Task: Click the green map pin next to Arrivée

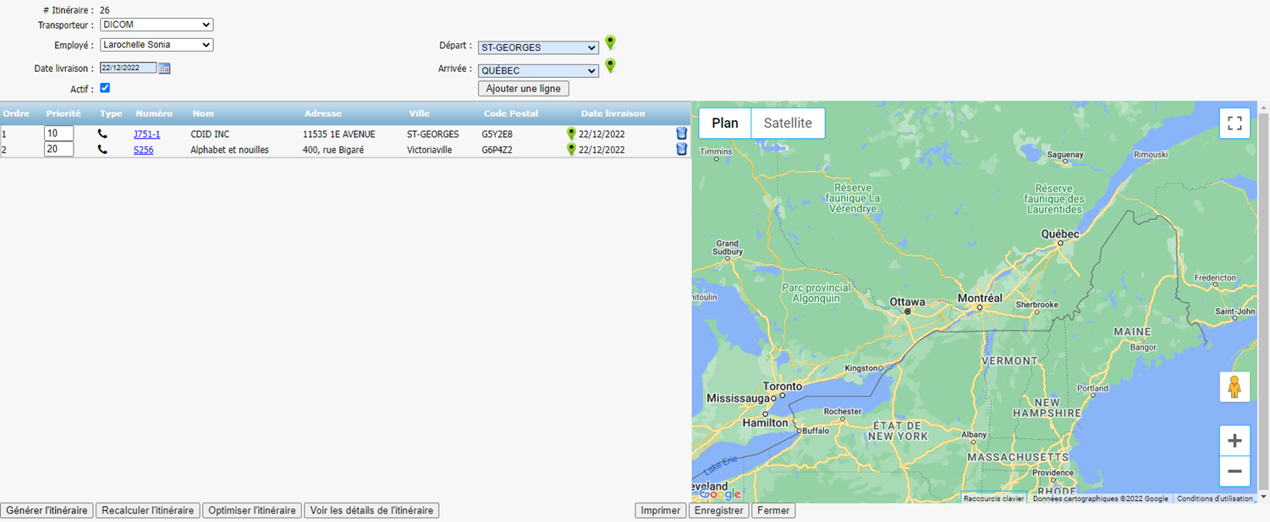Action: click(610, 66)
